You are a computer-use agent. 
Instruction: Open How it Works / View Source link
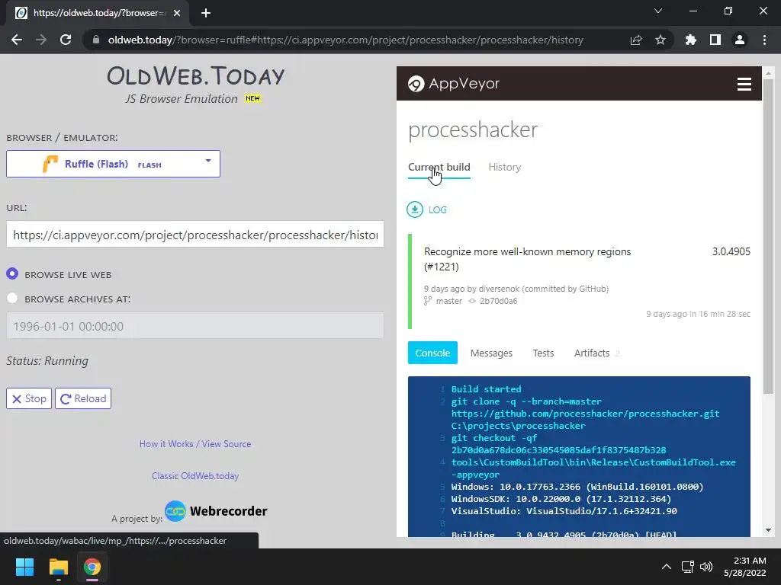(195, 444)
